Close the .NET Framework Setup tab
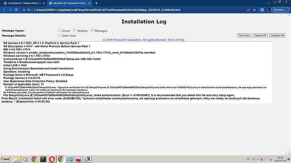291x163 pixels. coord(89,3)
